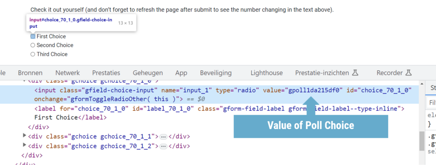This screenshot has width=436, height=165.
Task: Open the Bronnen DevTools tab
Action: (30, 73)
